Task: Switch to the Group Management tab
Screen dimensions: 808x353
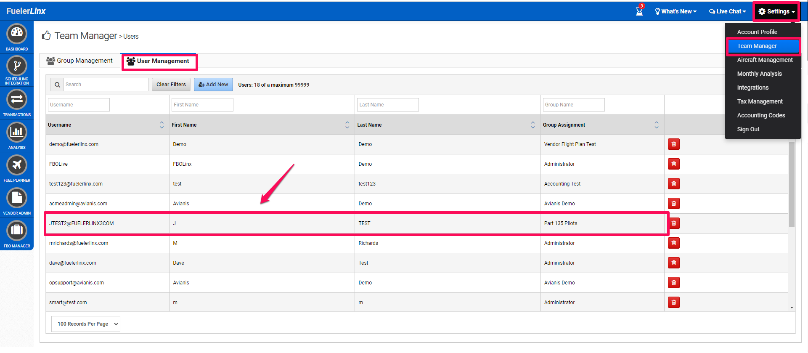Action: pos(80,61)
